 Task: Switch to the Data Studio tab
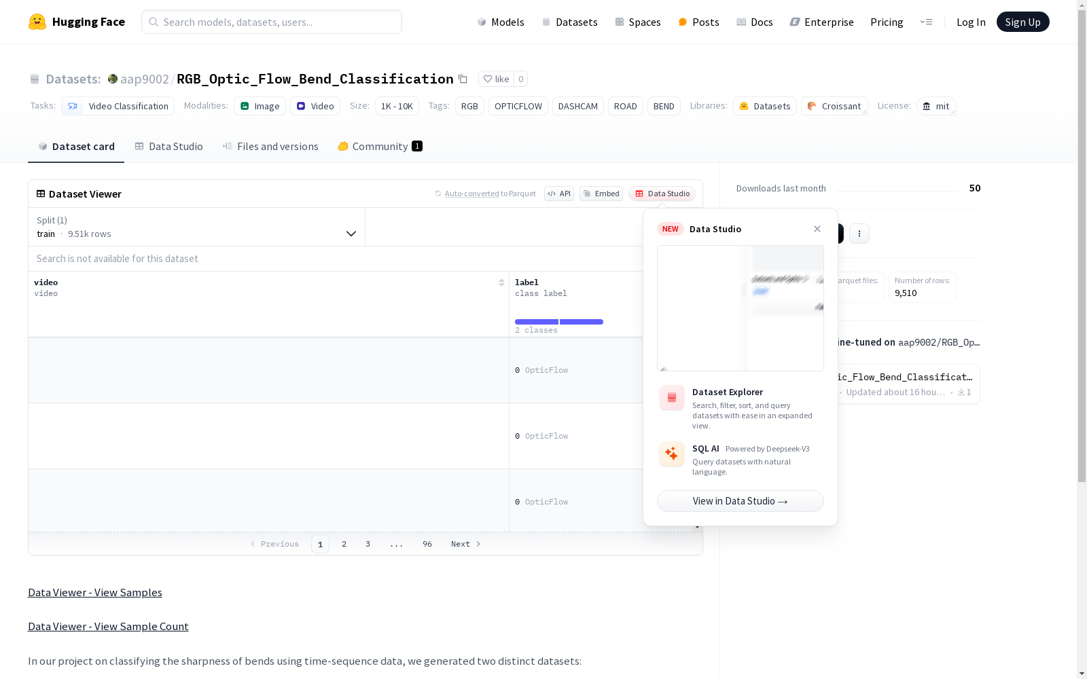168,147
